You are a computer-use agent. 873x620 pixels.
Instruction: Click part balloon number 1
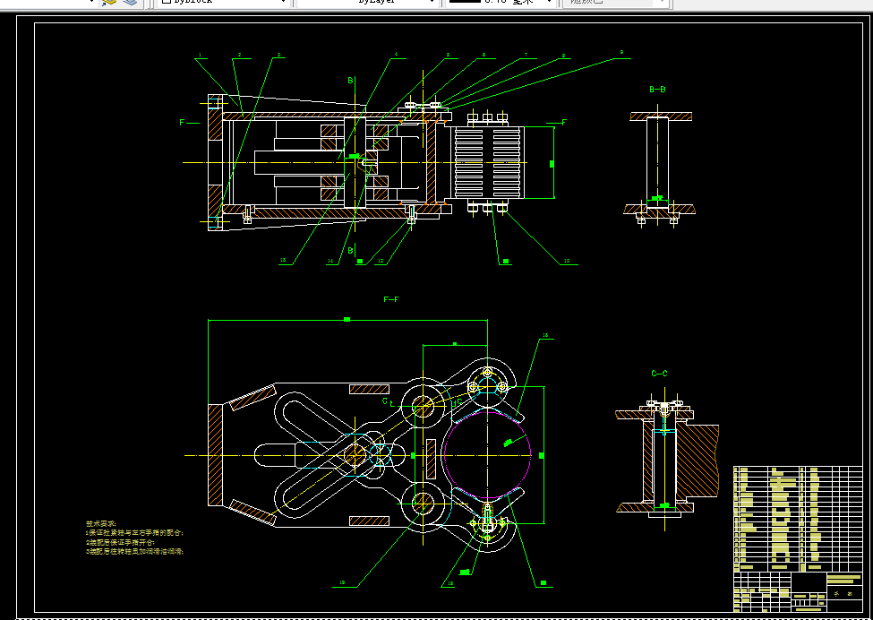(x=200, y=56)
